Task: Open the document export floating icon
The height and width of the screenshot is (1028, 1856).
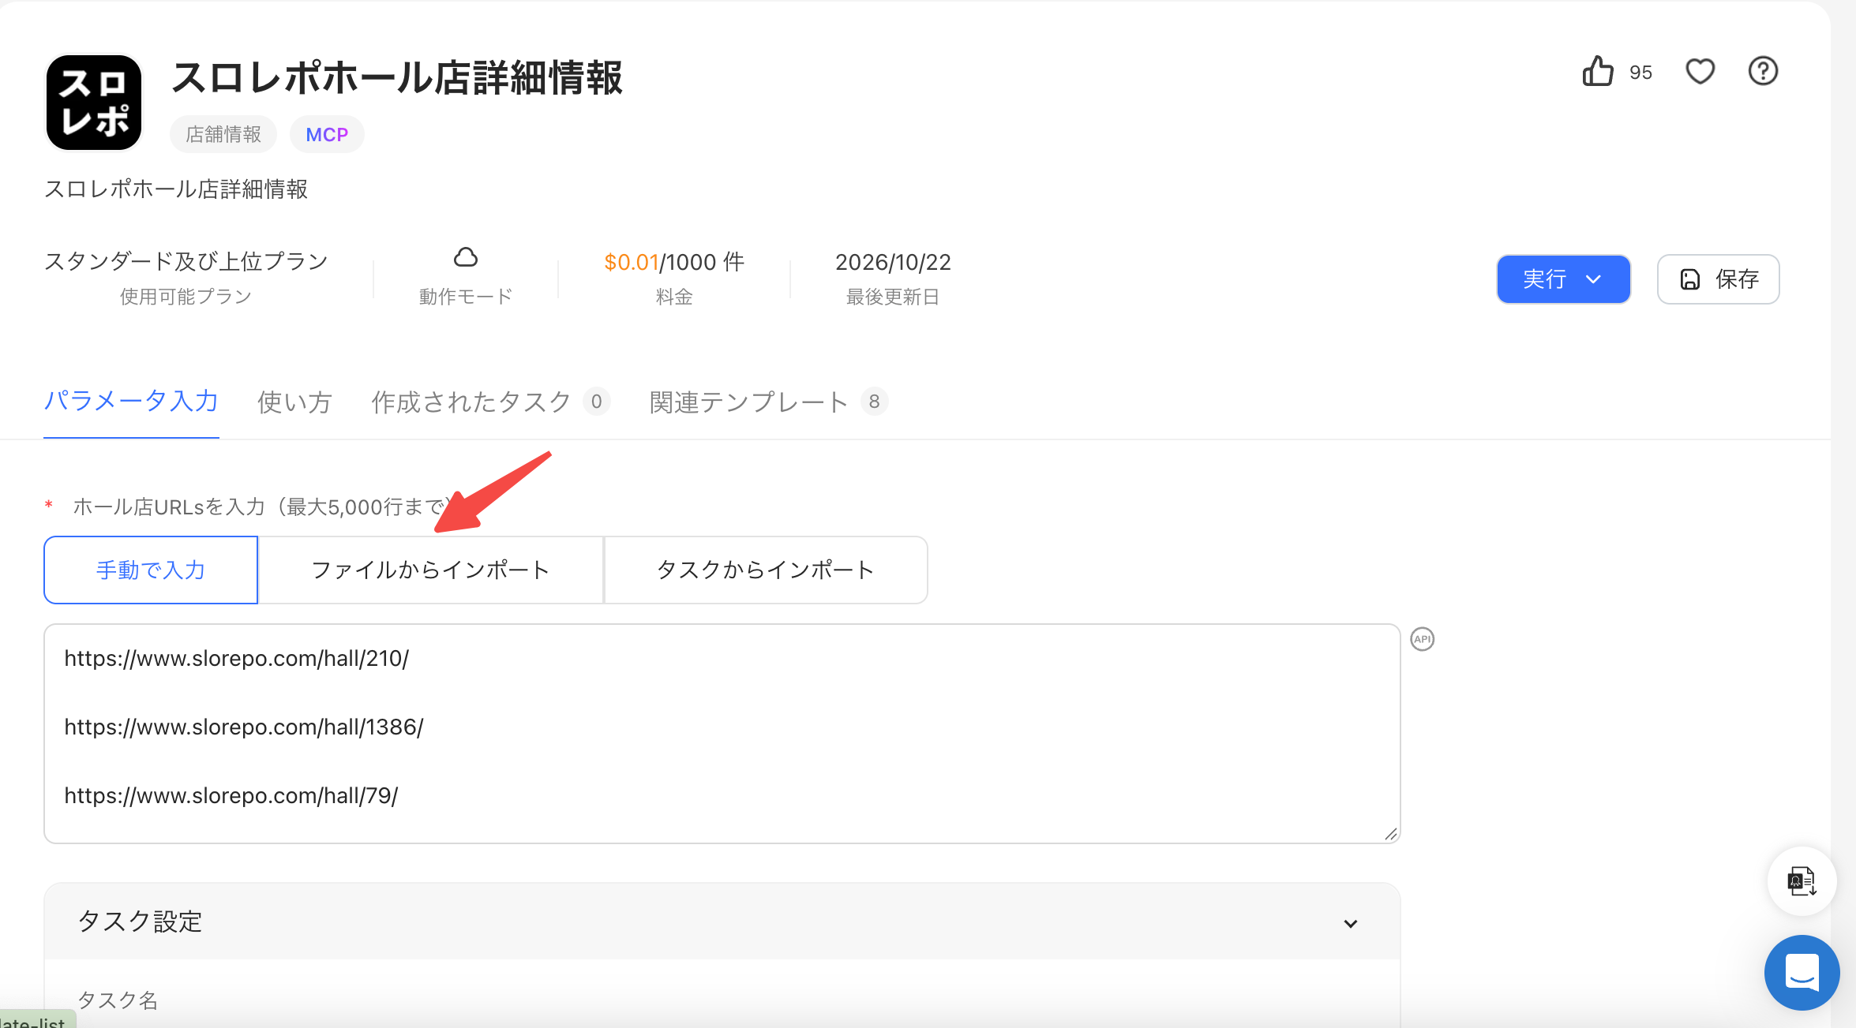Action: (x=1802, y=880)
